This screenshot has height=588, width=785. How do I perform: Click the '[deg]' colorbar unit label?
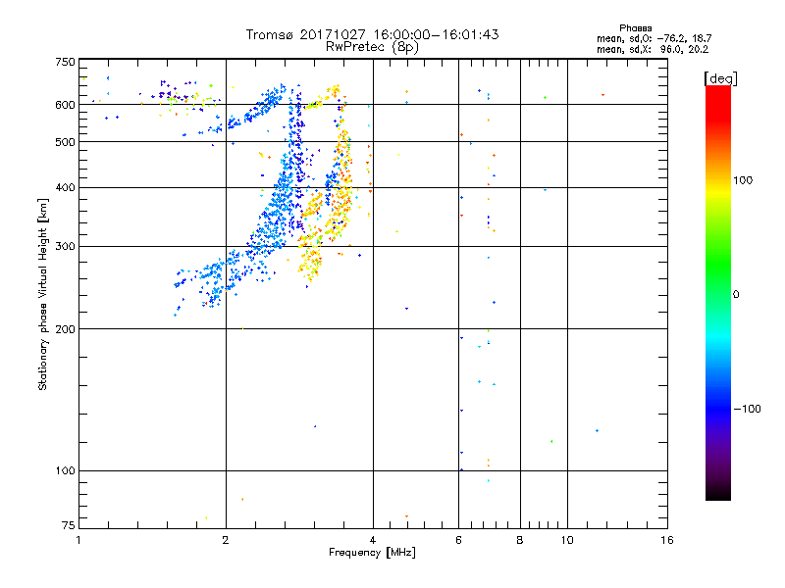tap(720, 78)
